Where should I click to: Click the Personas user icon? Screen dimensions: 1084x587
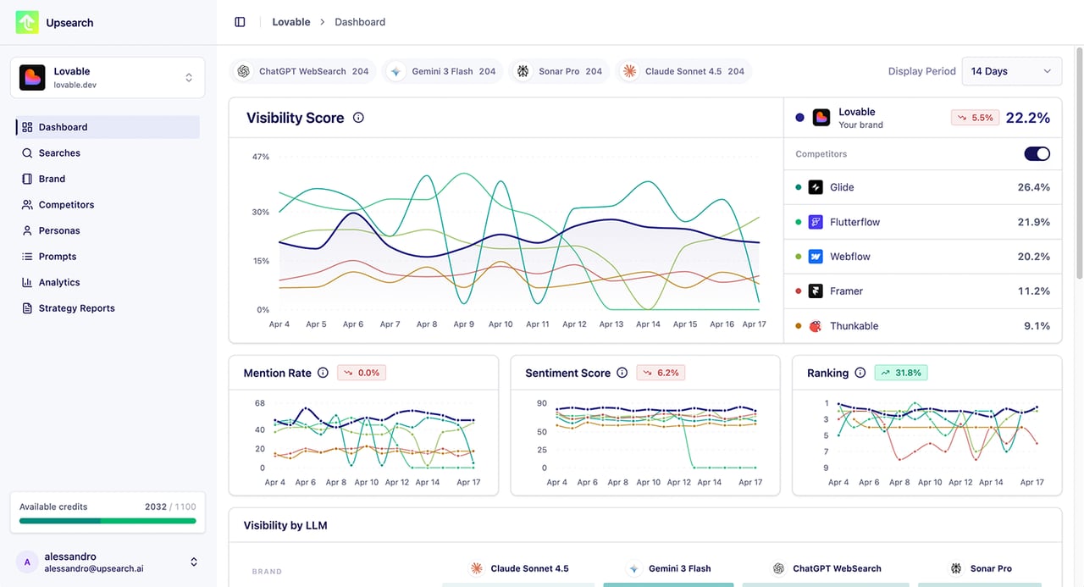(x=27, y=230)
